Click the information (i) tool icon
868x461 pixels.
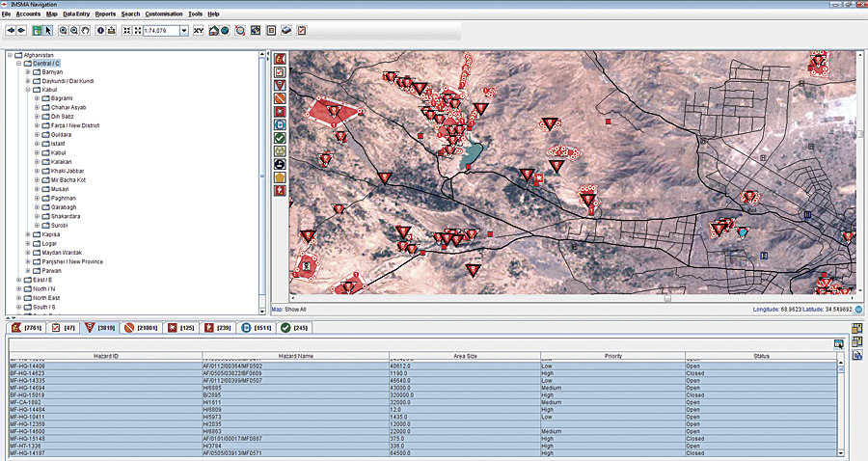[100, 31]
